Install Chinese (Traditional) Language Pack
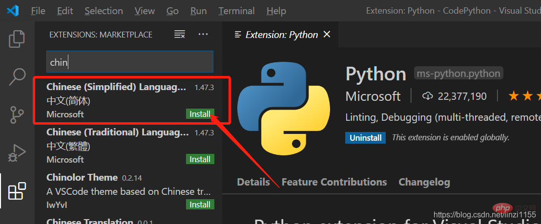Image resolution: width=541 pixels, height=224 pixels. 200,160
